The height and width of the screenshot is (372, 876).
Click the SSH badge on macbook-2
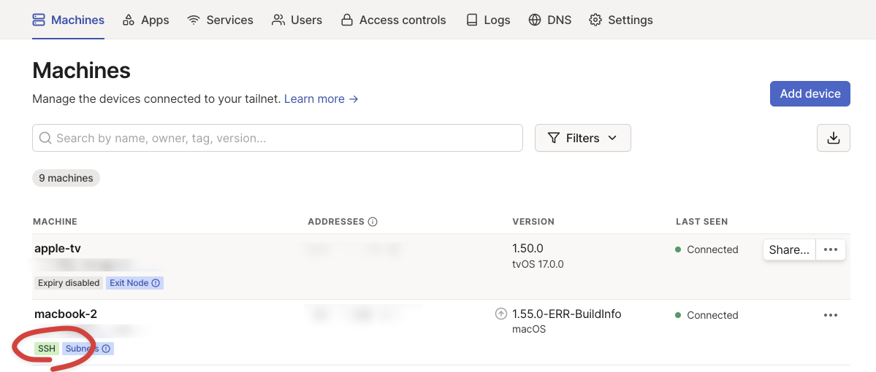point(47,349)
